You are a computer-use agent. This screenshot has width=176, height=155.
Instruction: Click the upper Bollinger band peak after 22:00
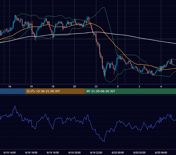click(x=104, y=7)
